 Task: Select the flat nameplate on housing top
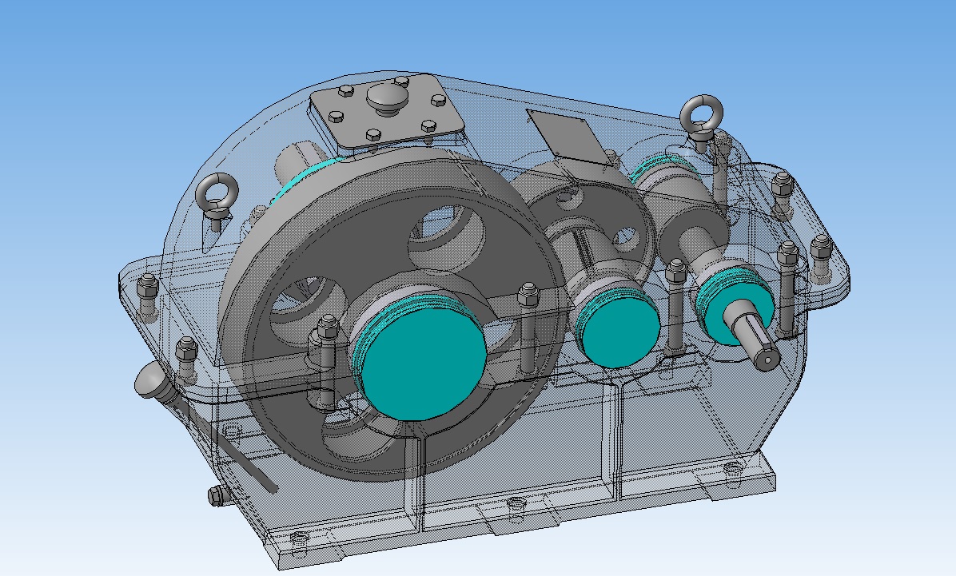click(568, 137)
